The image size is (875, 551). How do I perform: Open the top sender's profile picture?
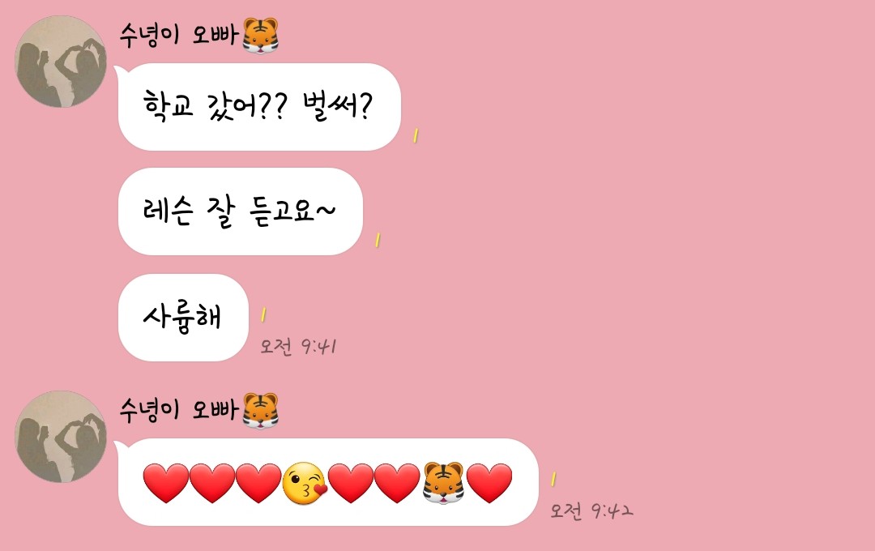point(60,62)
